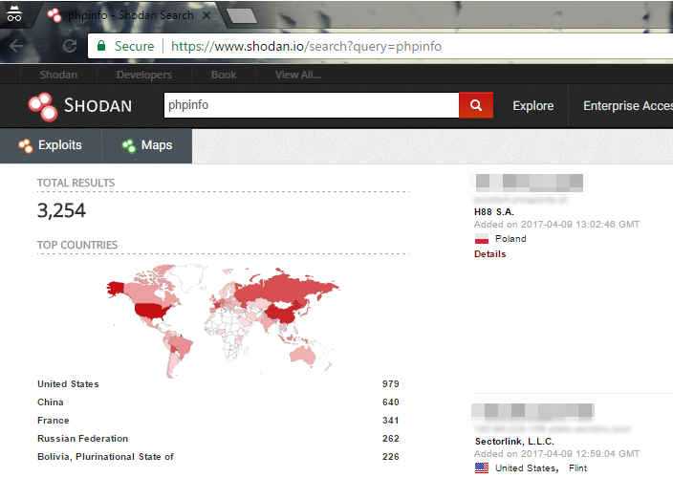Open the Enterprise Access link

[x=628, y=106]
